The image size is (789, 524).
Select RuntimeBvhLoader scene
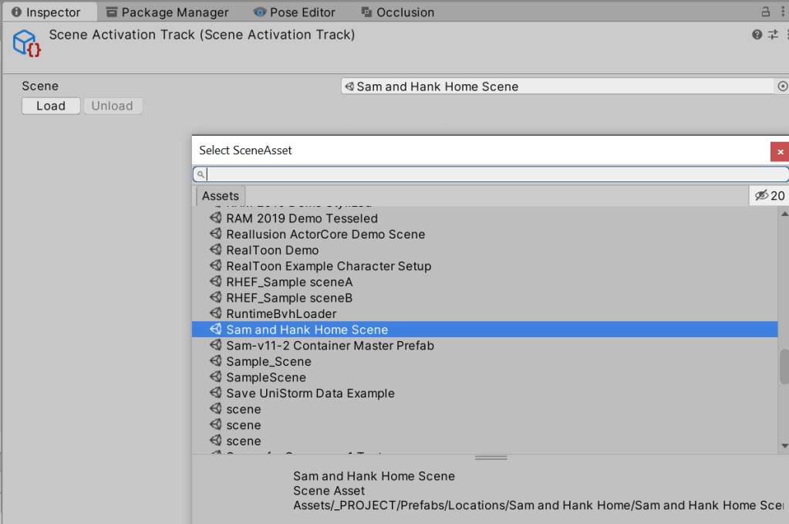coord(484,313)
